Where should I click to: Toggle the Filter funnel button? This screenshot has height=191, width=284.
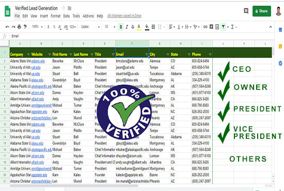pos(223,27)
